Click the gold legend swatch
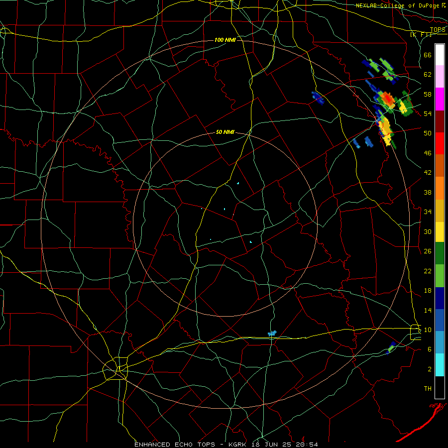The height and width of the screenshot is (448, 448). 440,211
